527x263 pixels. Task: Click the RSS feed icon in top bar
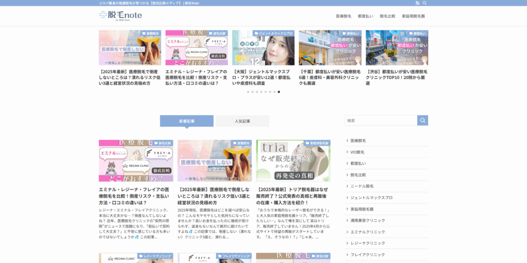417,3
